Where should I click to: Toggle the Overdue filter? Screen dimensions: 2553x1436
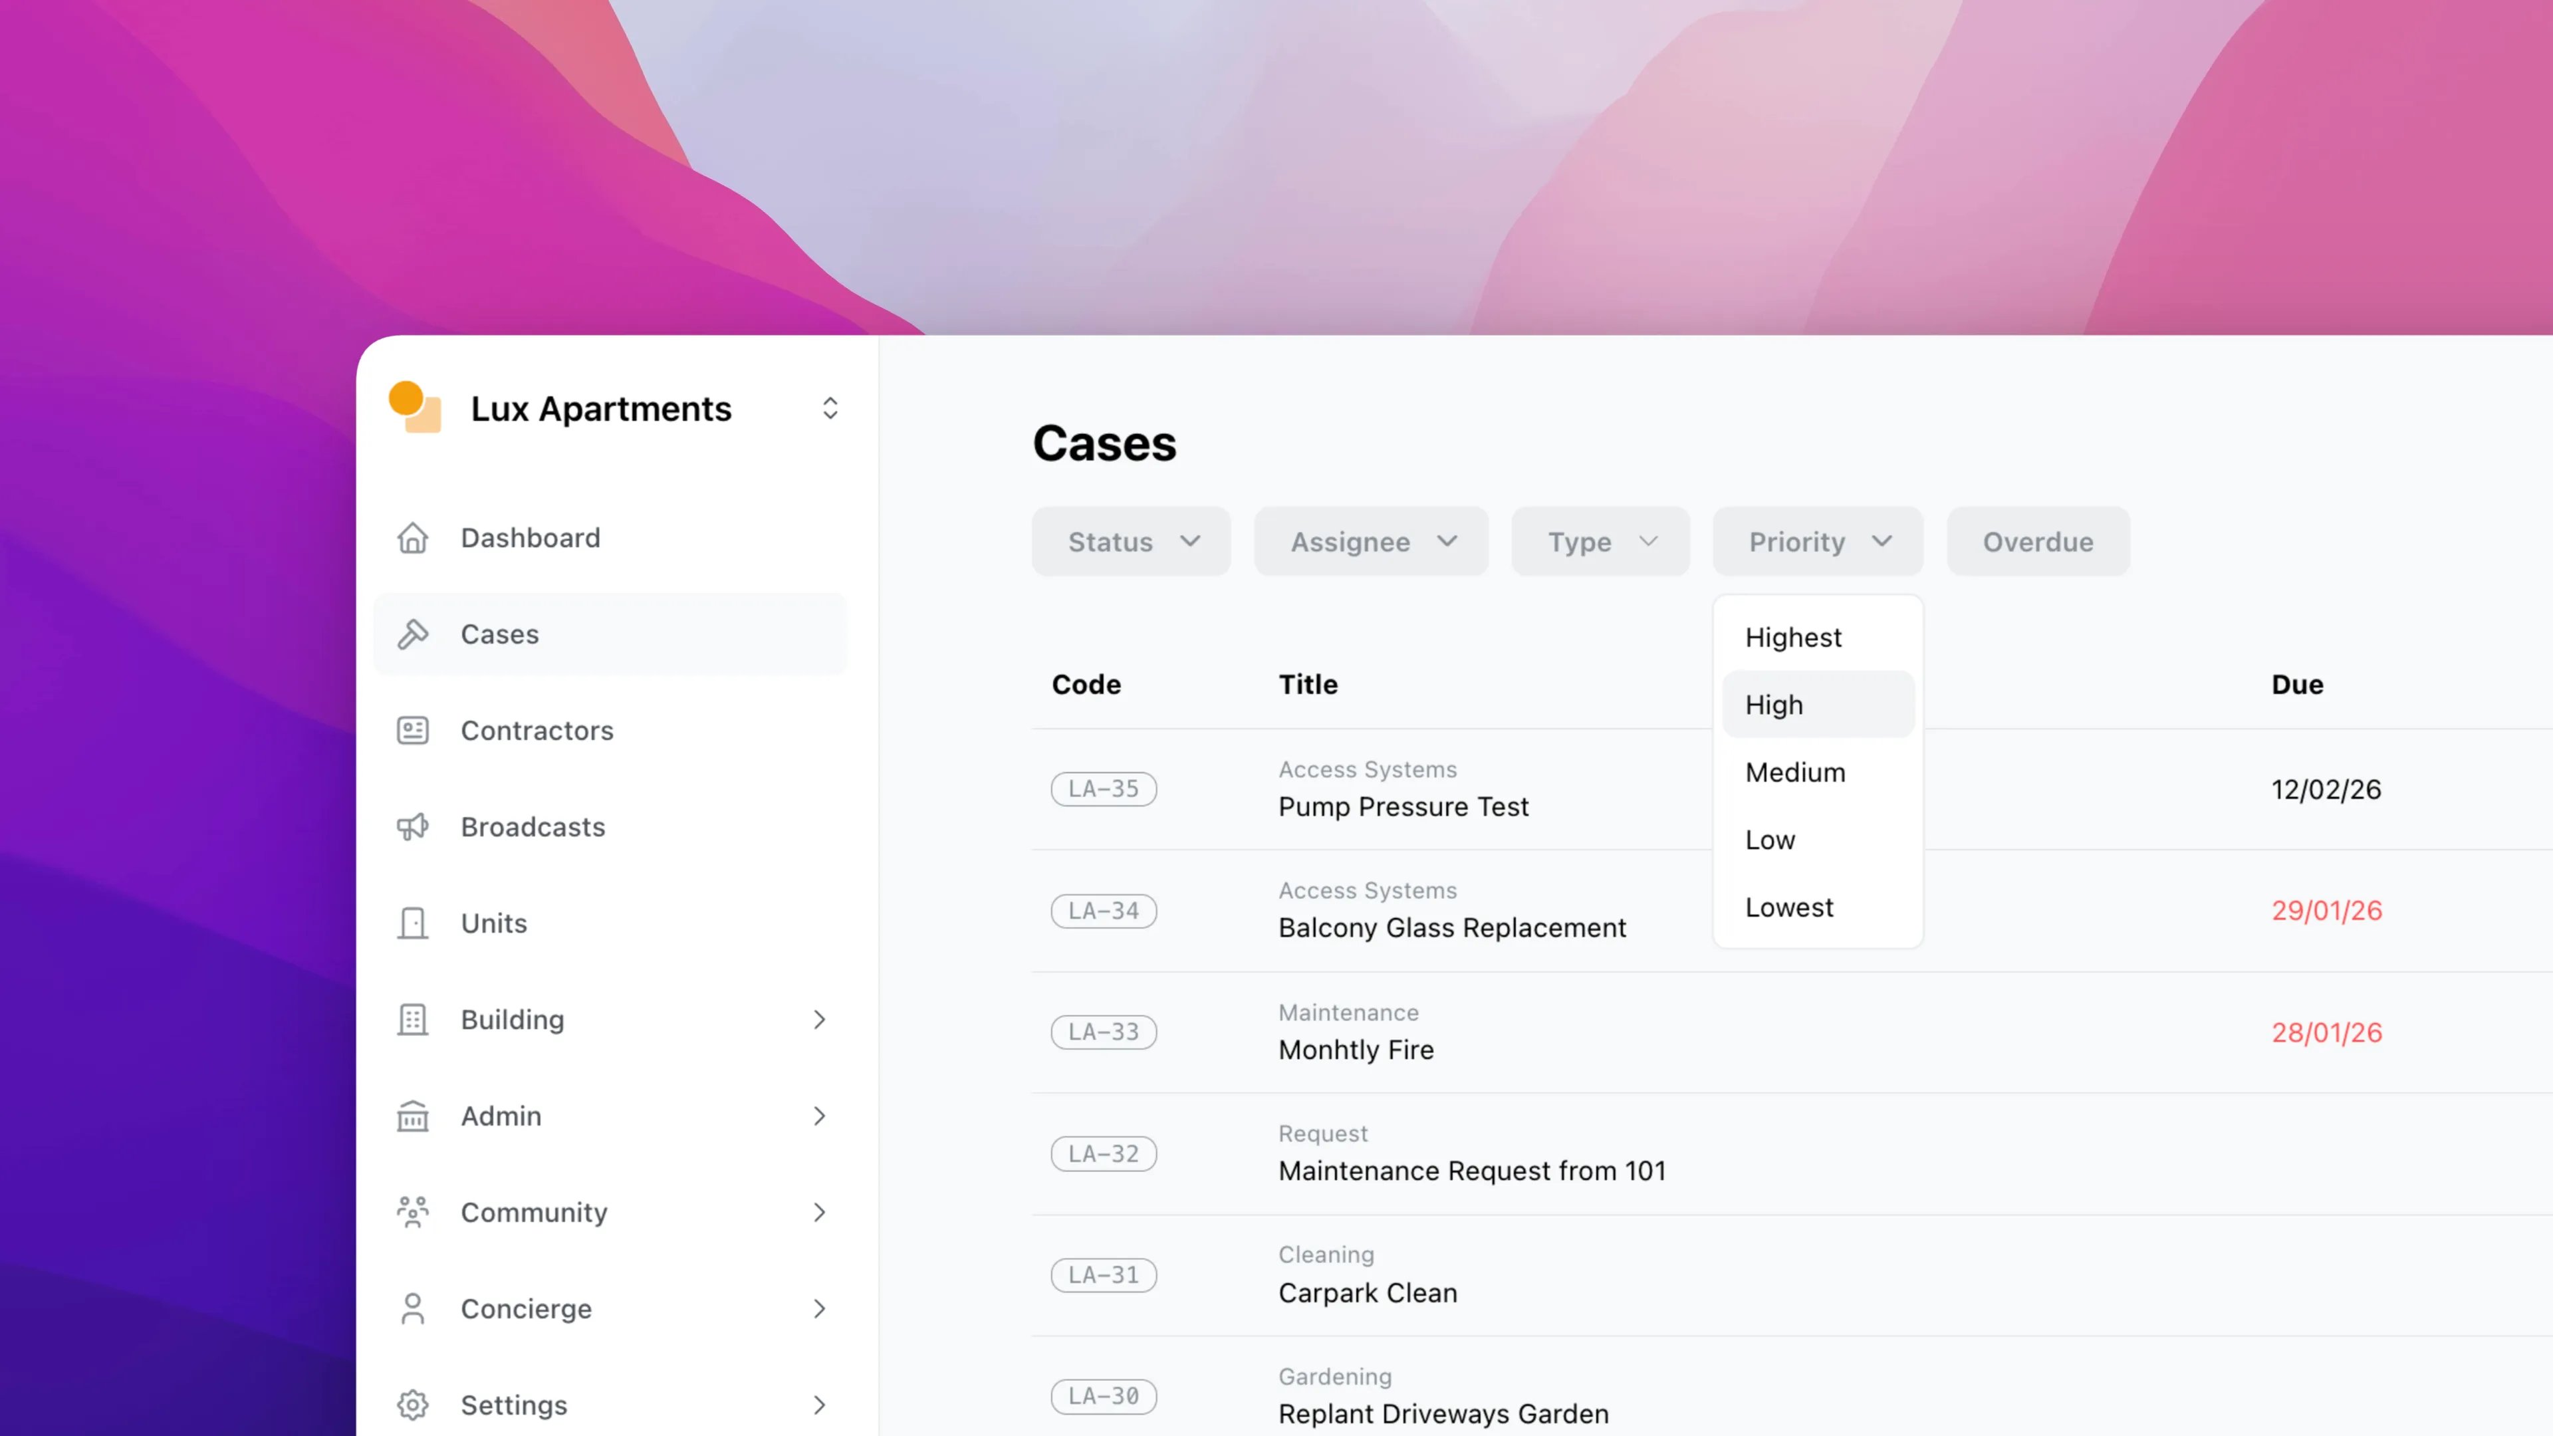pyautogui.click(x=2038, y=542)
